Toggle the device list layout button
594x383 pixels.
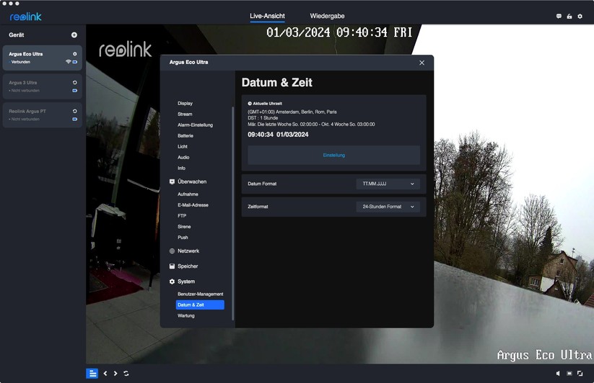click(x=92, y=374)
